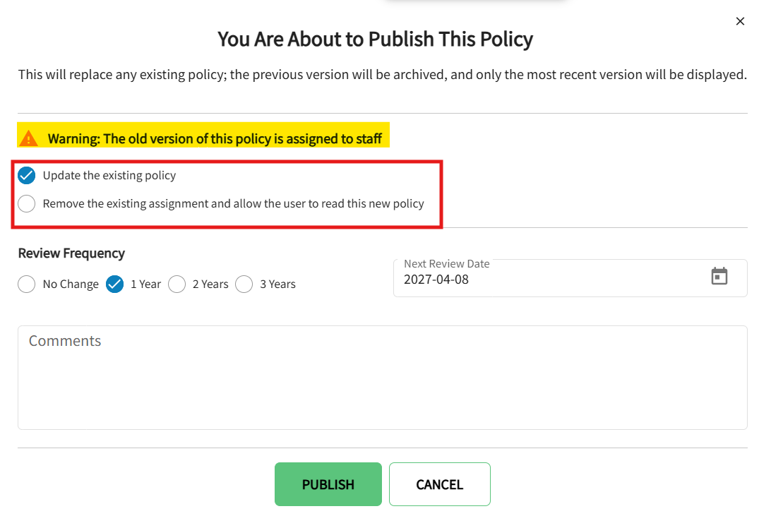The height and width of the screenshot is (516, 759).
Task: Select the 1 Year review frequency
Action: point(114,284)
